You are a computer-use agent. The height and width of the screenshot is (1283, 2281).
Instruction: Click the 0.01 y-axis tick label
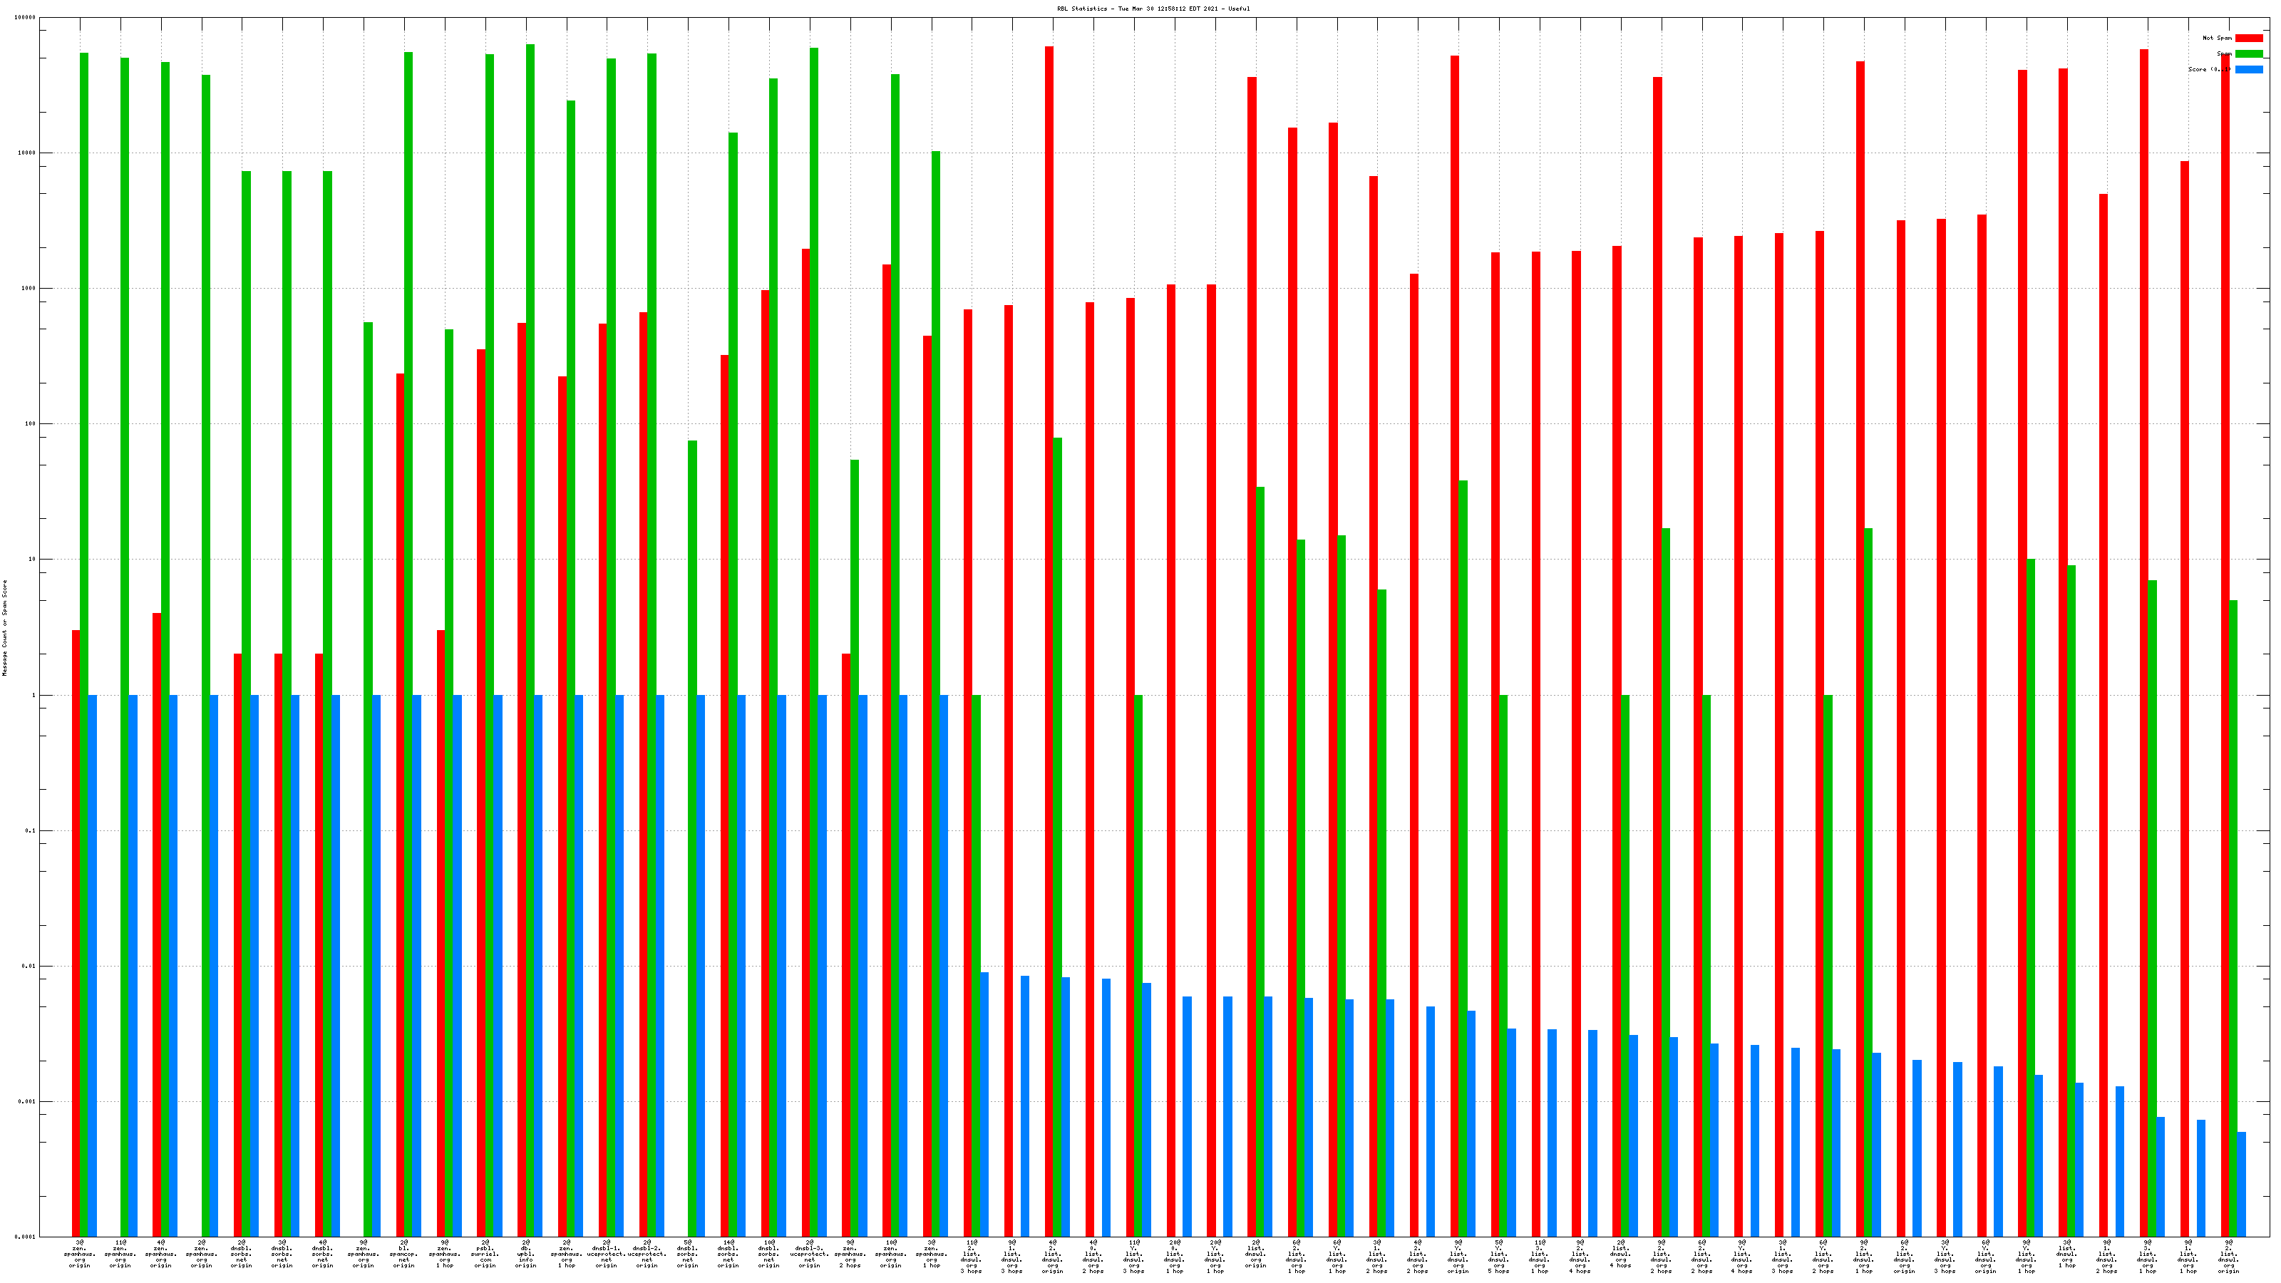point(29,966)
